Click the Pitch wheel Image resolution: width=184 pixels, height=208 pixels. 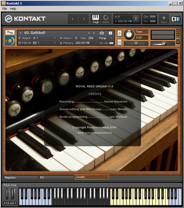(x=8, y=193)
